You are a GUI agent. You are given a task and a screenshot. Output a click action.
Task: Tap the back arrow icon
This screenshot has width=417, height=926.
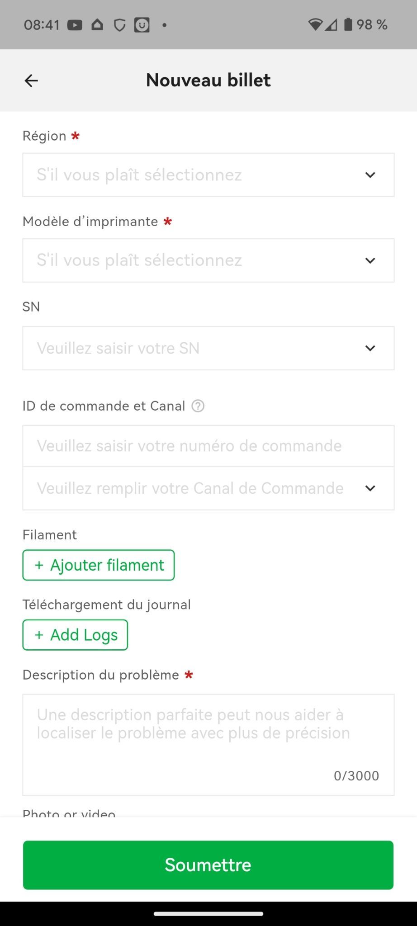31,80
